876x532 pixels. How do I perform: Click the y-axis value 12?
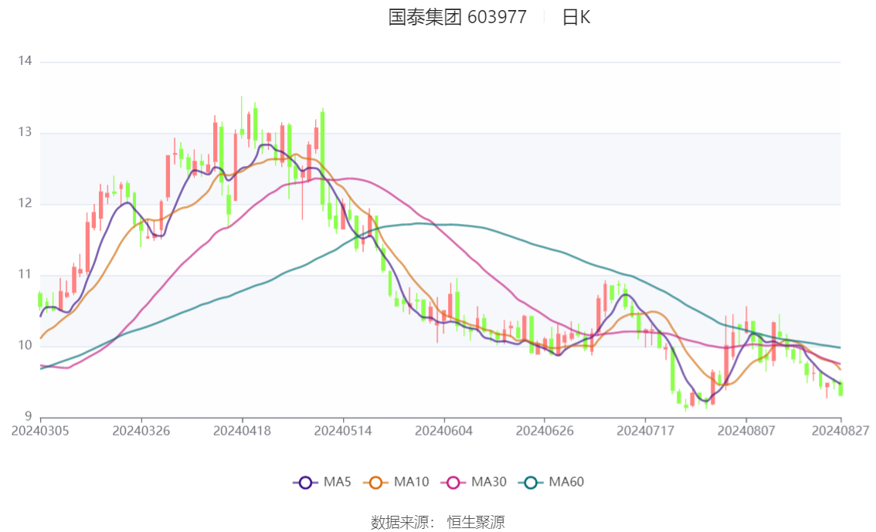click(x=25, y=203)
